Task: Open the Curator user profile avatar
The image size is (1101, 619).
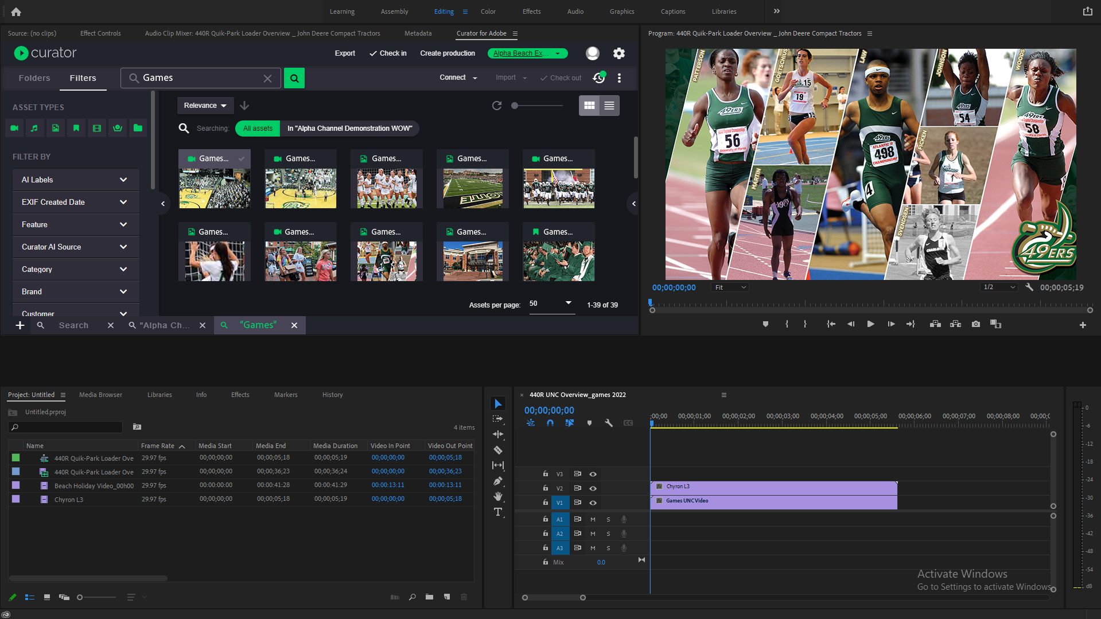Action: (x=593, y=53)
